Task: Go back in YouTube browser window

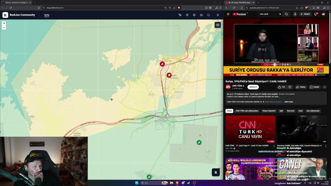Action: [x=226, y=8]
